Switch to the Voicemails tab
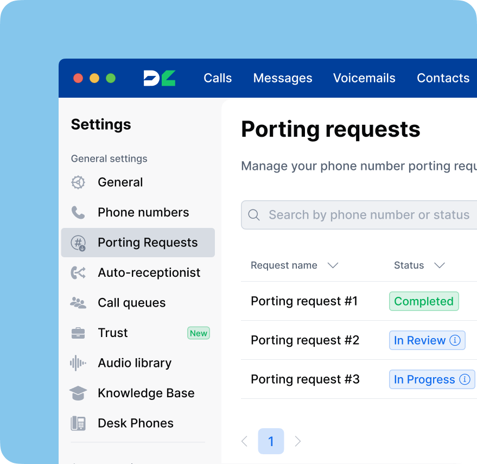This screenshot has width=477, height=464. click(364, 78)
